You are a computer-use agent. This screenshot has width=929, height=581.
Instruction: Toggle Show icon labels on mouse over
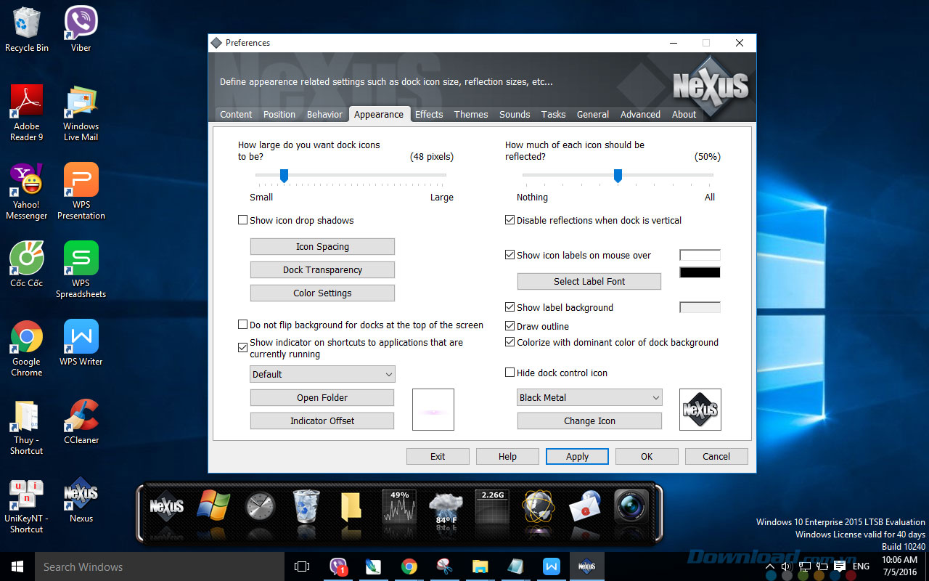pyautogui.click(x=509, y=255)
